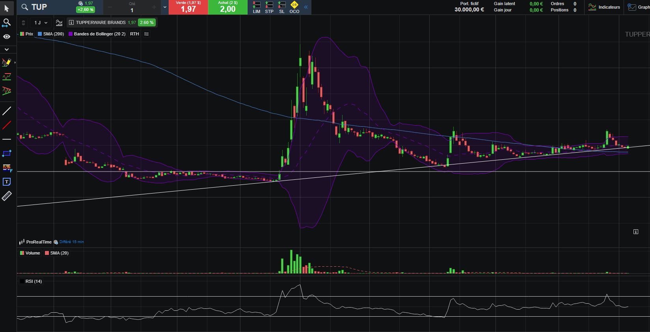Toggle the scroll lock icon beside timeframe
Viewport: 650px width, 332px height.
click(23, 23)
